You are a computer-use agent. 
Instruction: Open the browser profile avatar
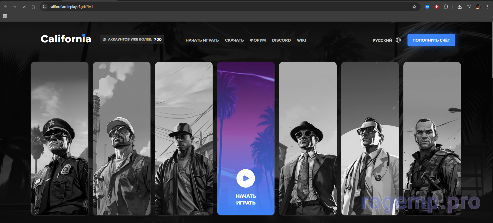[478, 7]
